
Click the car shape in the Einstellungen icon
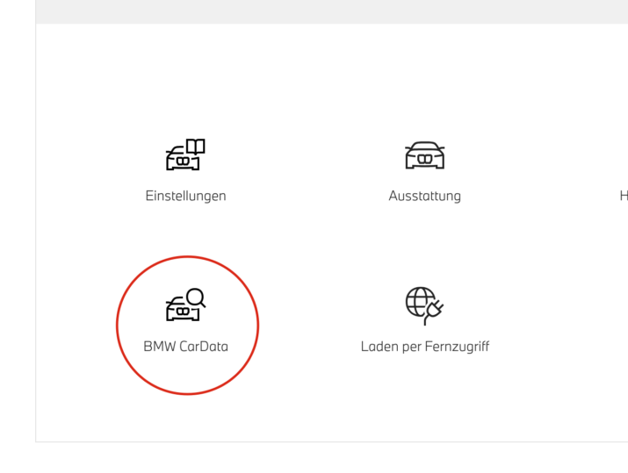click(x=179, y=161)
